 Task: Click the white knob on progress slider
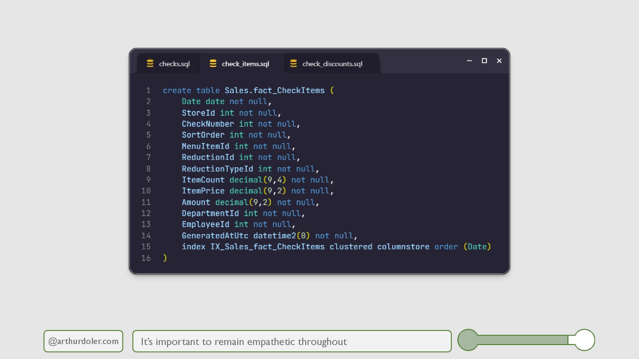[584, 340]
